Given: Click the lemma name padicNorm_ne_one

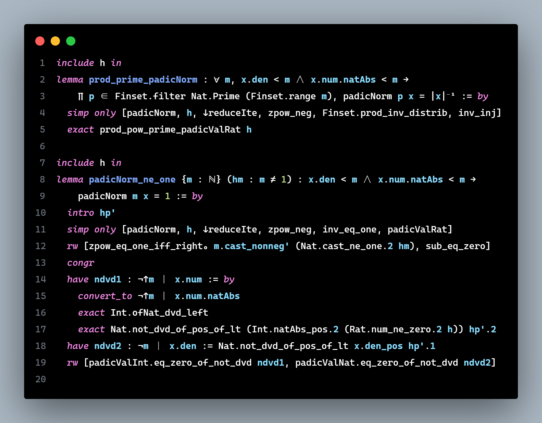Looking at the screenshot, I should coord(132,180).
